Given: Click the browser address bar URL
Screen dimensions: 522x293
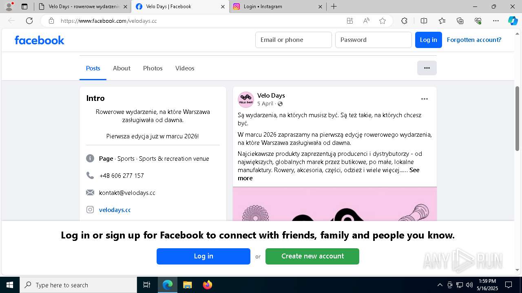Looking at the screenshot, I should (109, 21).
